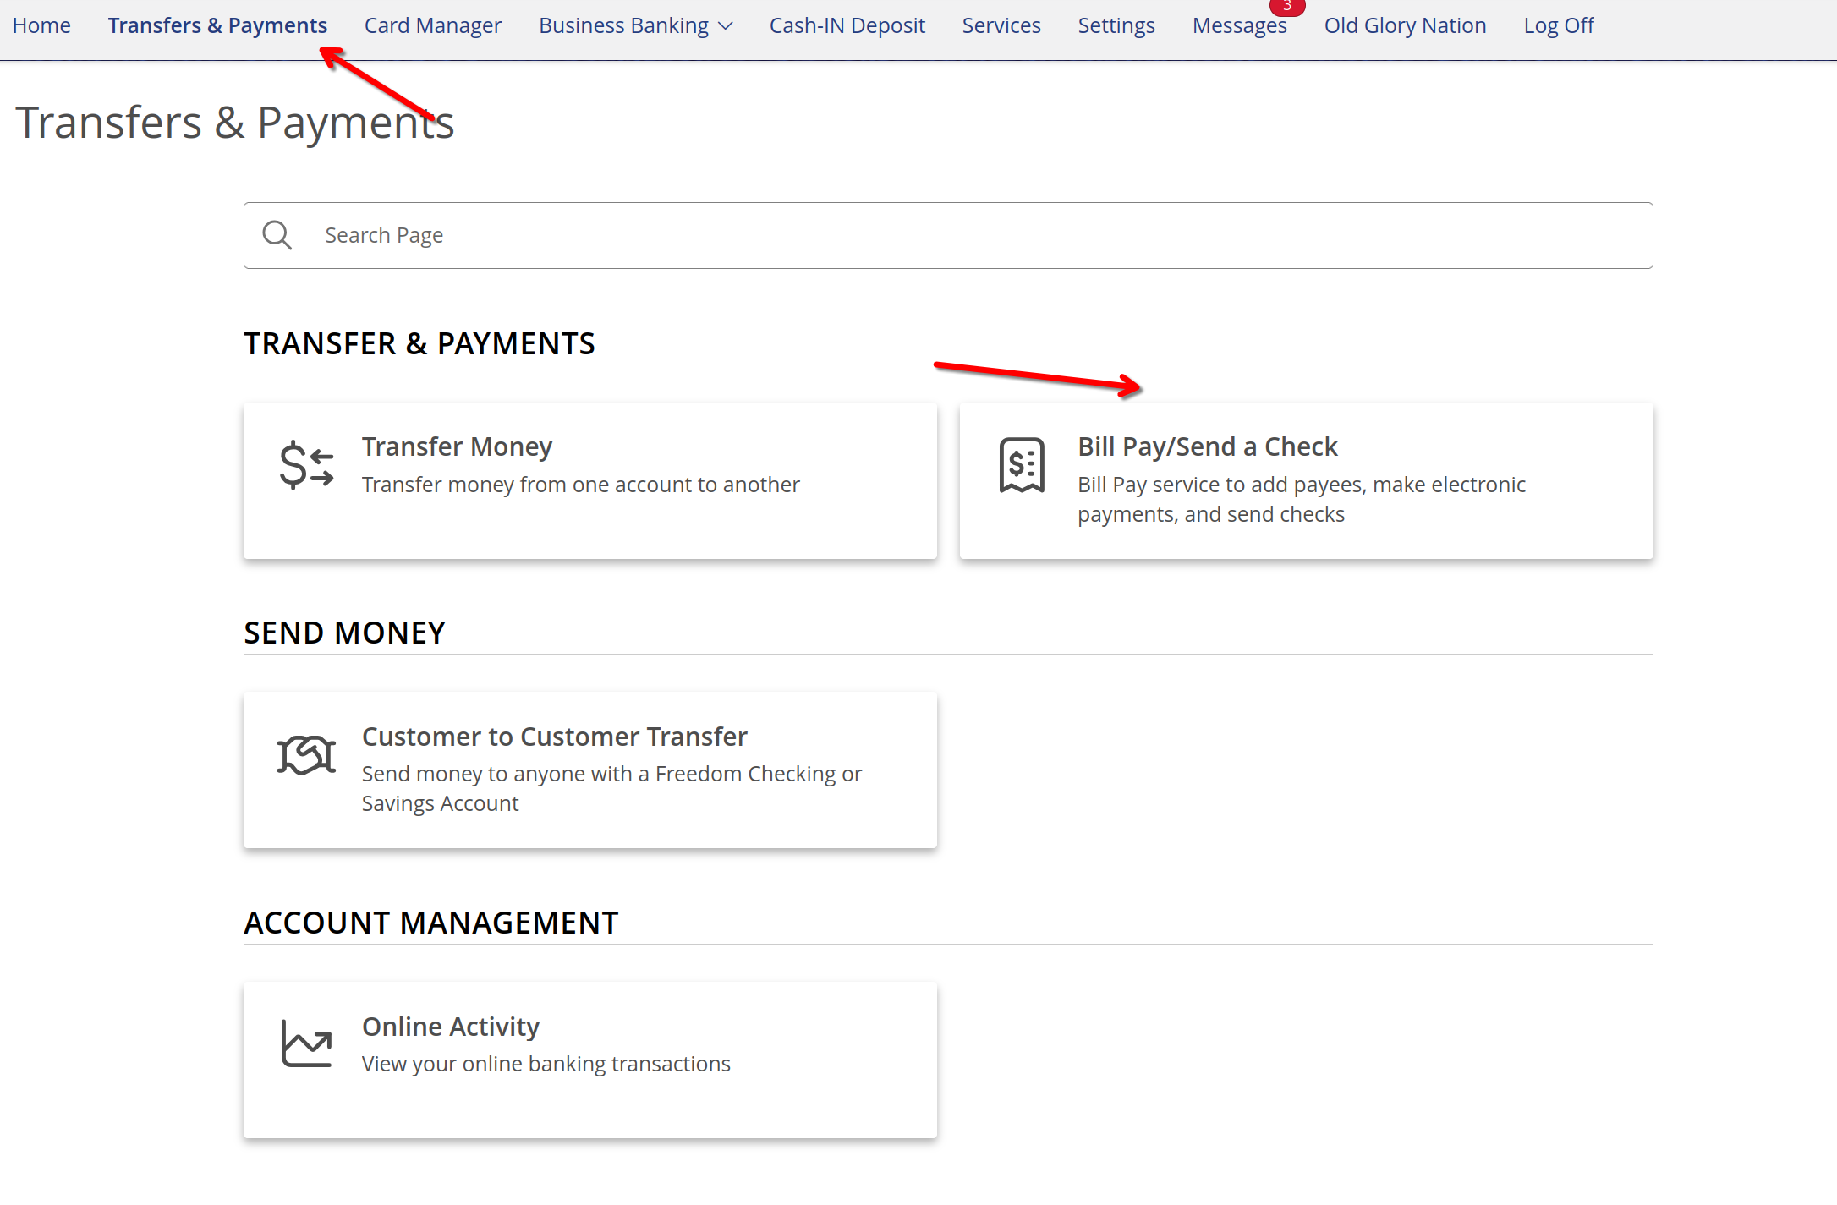Open the Transfer Money card title
Screen dimensions: 1837x1205
click(x=457, y=446)
